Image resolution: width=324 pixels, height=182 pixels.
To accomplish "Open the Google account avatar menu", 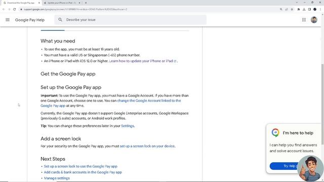I will 314,20.
